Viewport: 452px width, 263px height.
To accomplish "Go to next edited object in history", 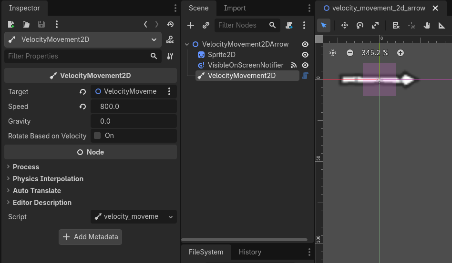I will [156, 24].
